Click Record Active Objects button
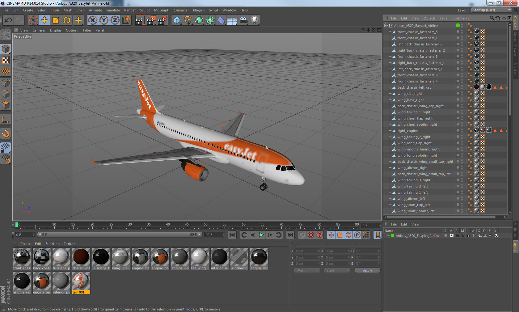 pyautogui.click(x=302, y=235)
